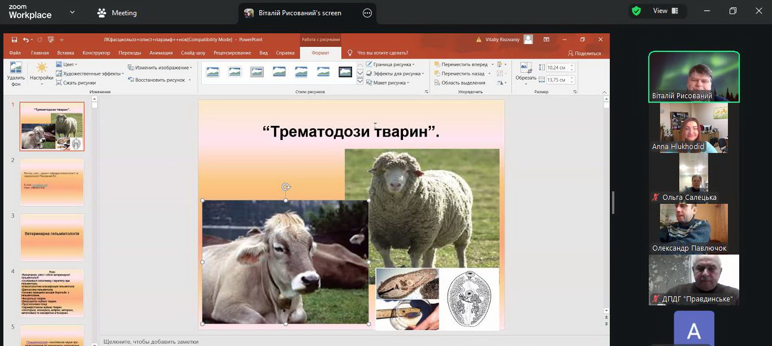Click the Save icon in PowerPoint title bar

(13, 40)
